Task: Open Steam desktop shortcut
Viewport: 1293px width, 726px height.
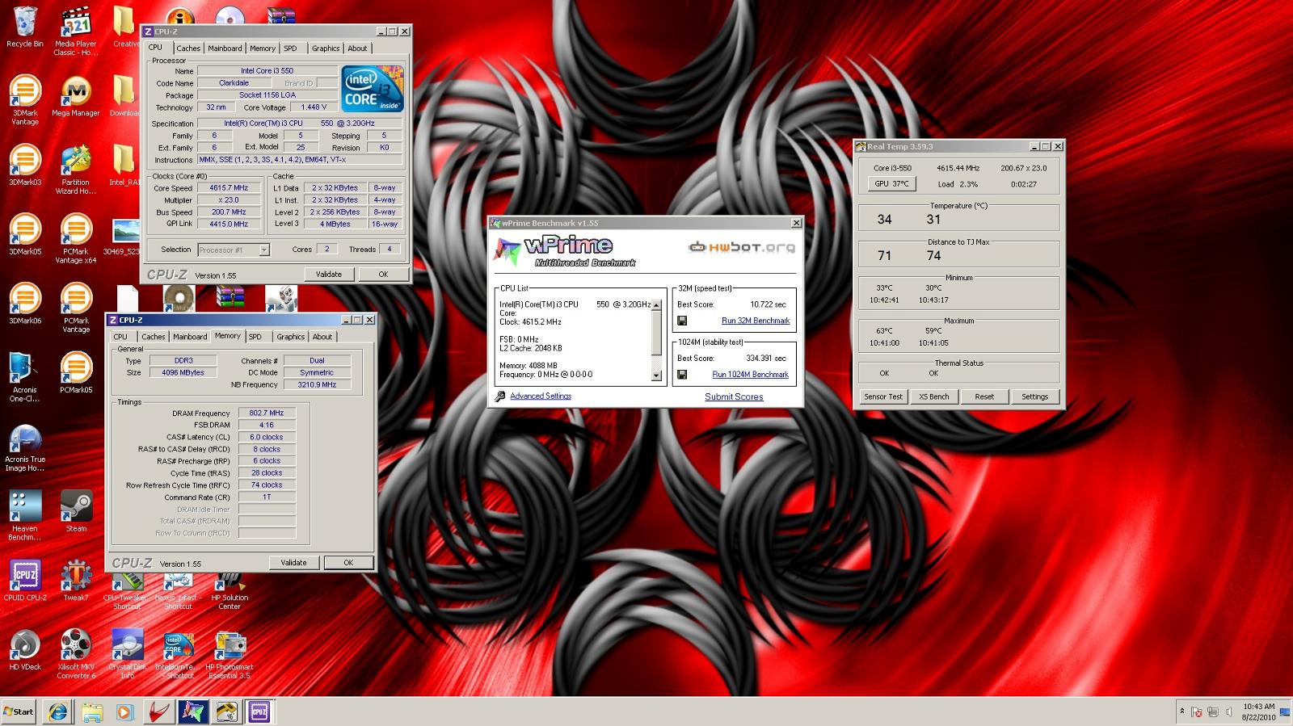Action: tap(75, 511)
